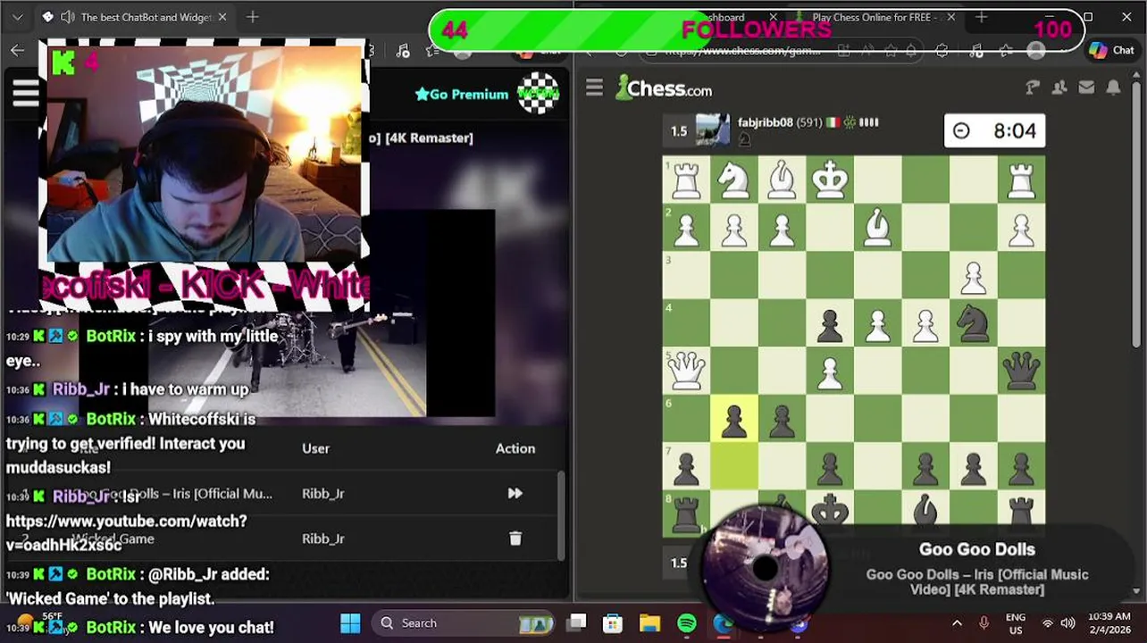Click the playlist table scrollbar
1147x643 pixels.
click(562, 515)
